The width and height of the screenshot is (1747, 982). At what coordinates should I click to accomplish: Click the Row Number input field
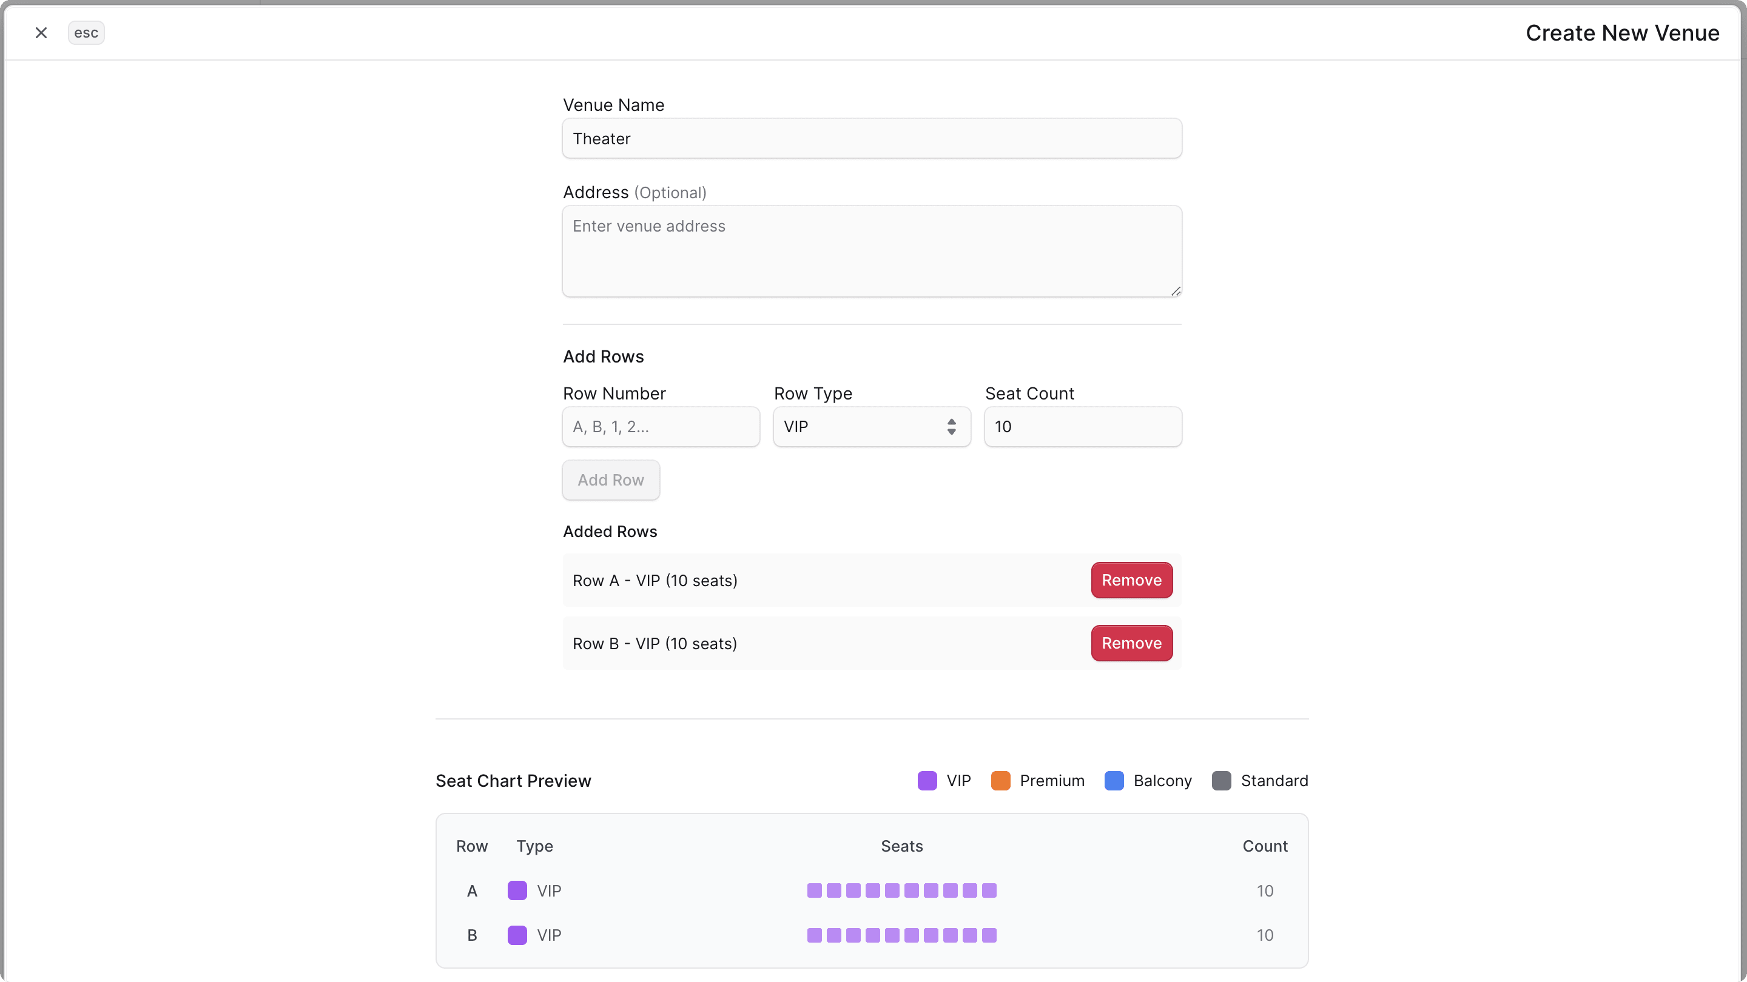click(x=661, y=427)
